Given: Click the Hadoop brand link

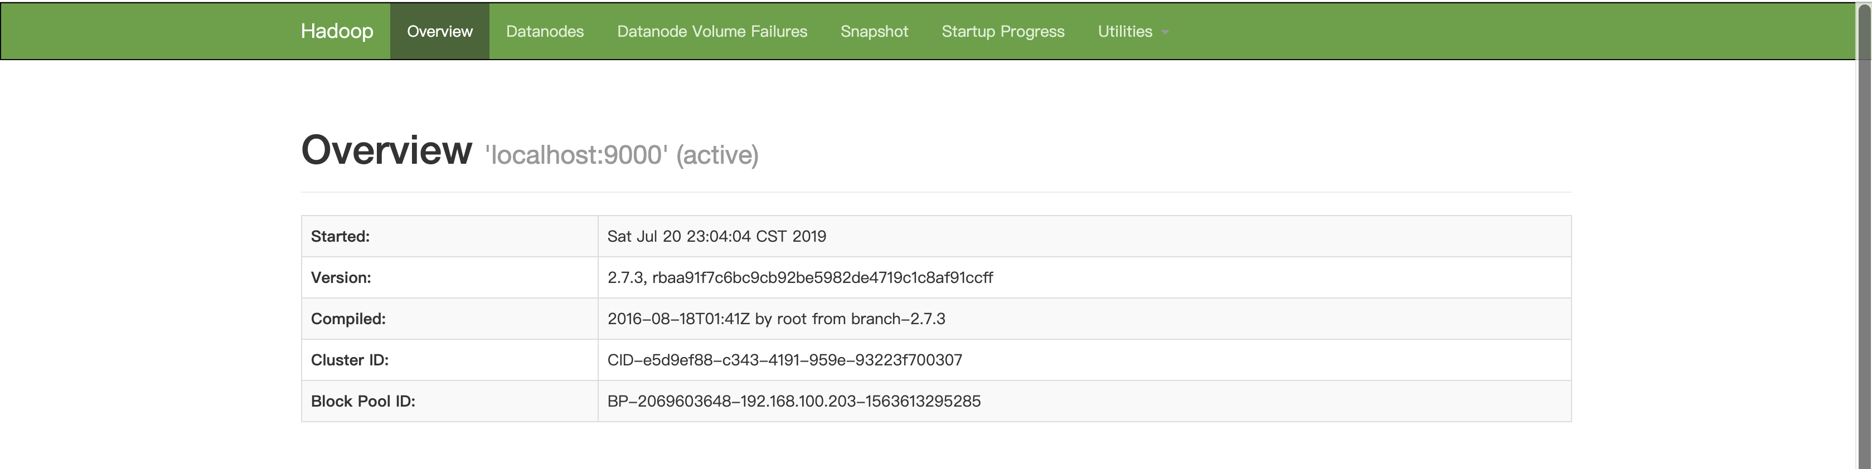Looking at the screenshot, I should (x=337, y=31).
